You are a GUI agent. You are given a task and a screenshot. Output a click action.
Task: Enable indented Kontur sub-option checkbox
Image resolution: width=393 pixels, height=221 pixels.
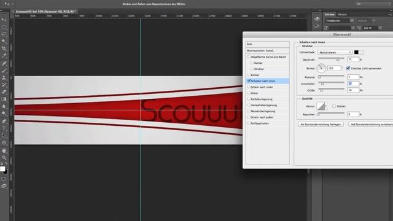pyautogui.click(x=252, y=63)
